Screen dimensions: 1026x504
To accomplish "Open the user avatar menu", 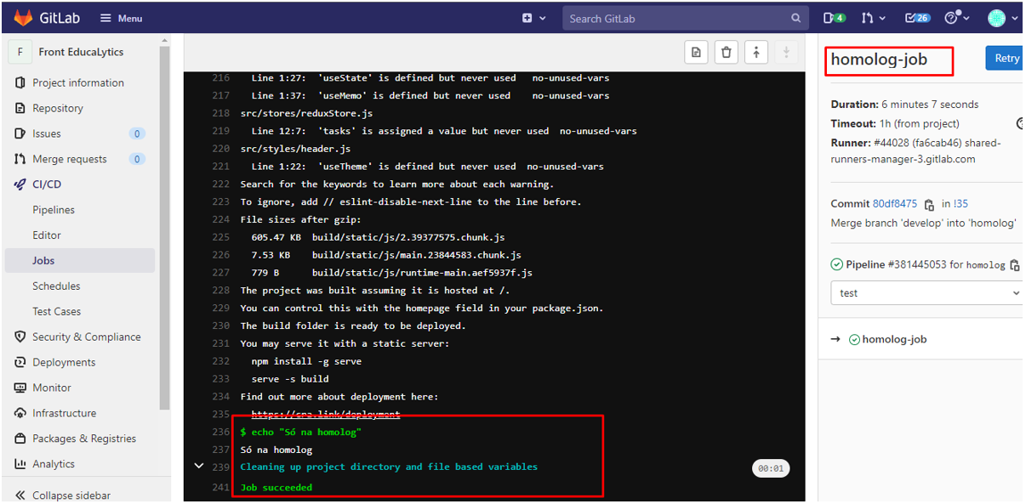I will coord(1003,18).
